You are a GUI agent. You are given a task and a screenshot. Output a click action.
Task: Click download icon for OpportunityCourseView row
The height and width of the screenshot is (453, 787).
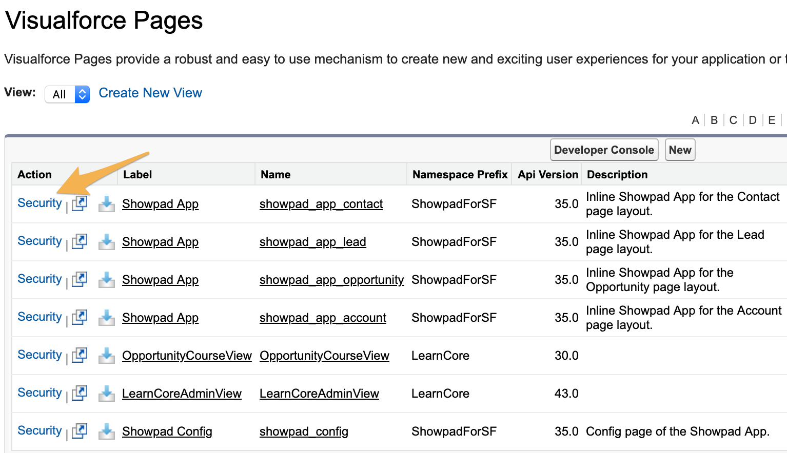[107, 355]
